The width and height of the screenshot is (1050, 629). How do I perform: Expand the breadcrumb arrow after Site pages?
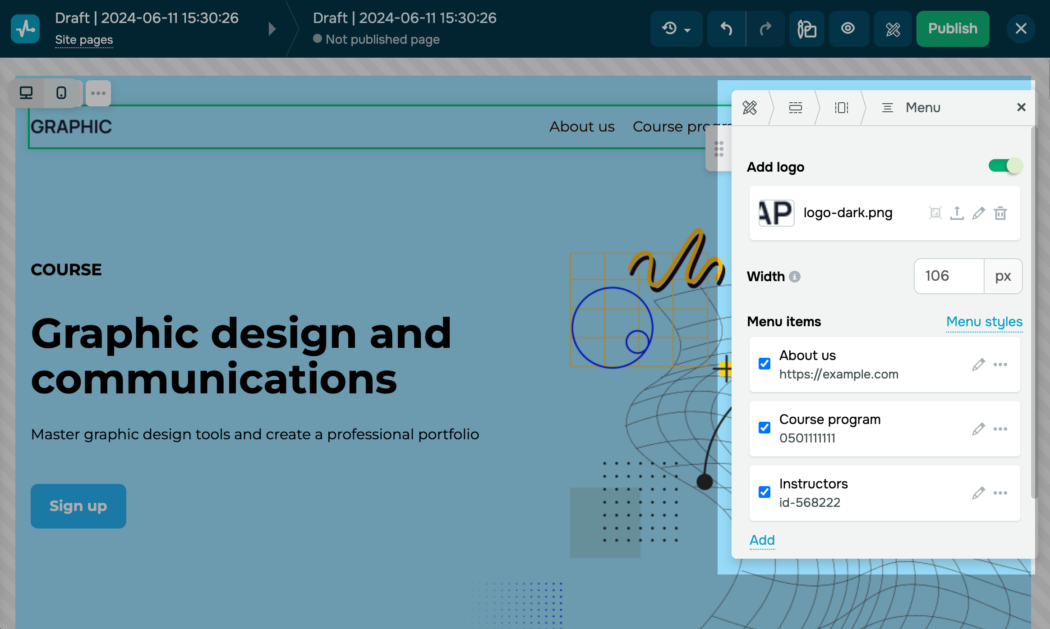pos(272,29)
